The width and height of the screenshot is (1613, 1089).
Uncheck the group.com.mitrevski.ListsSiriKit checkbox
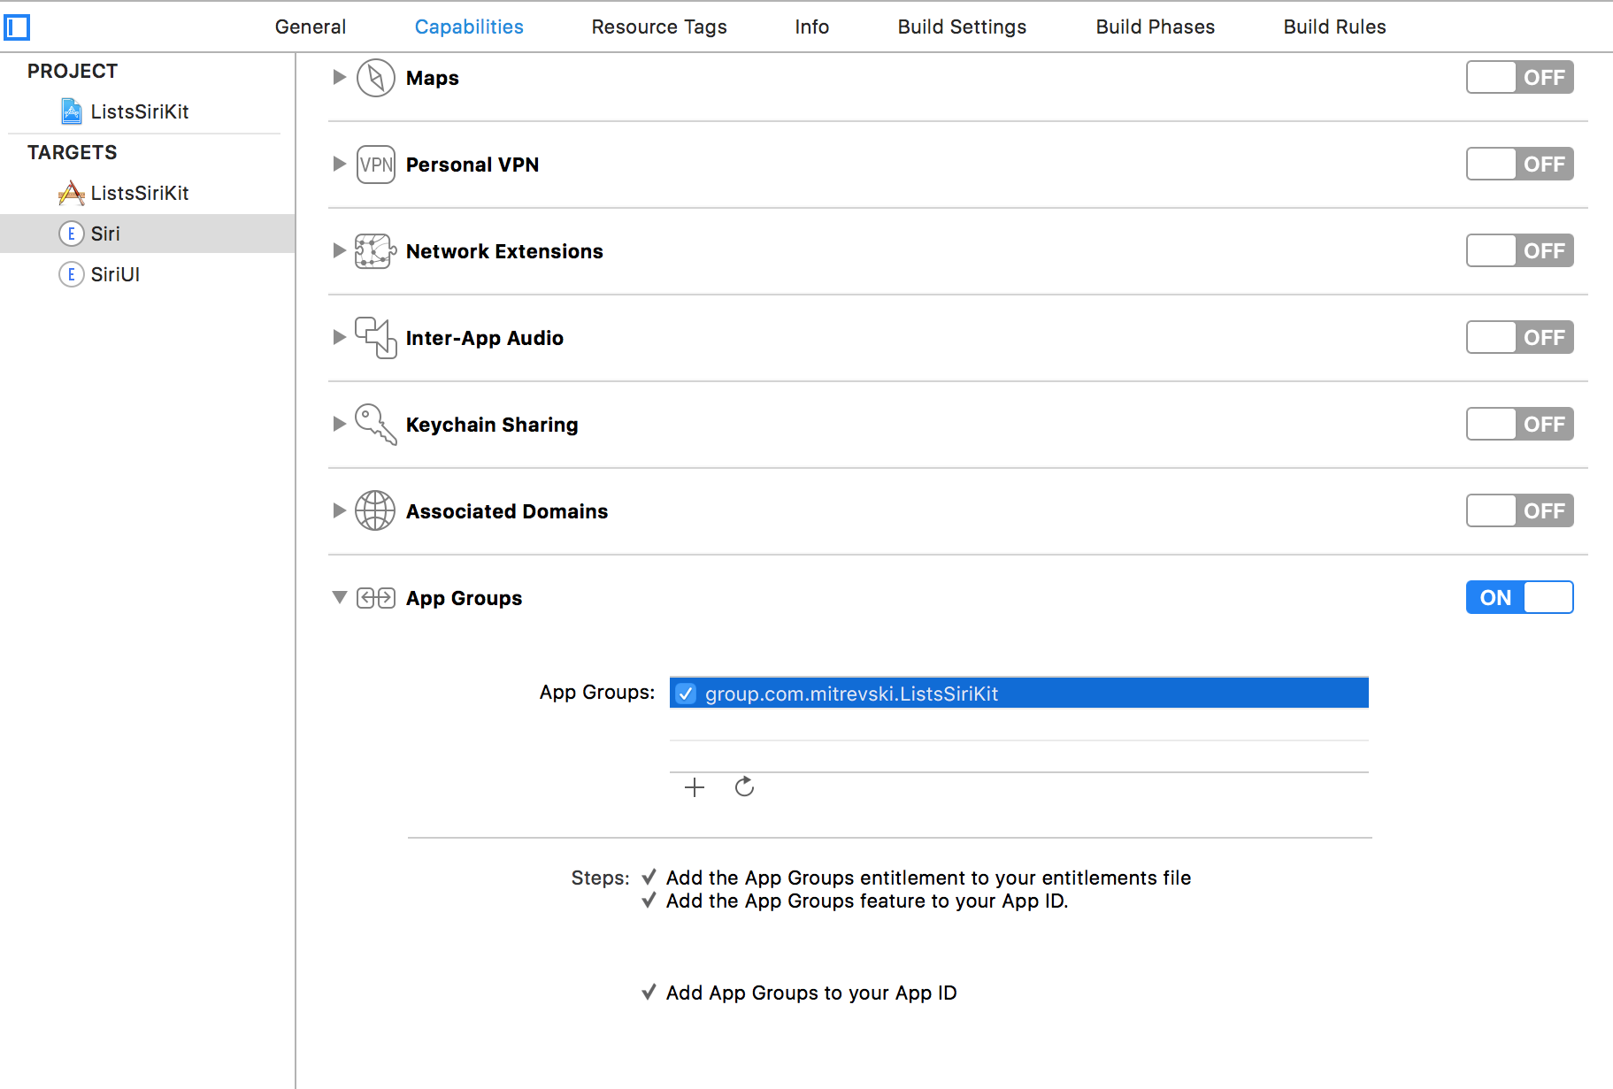pos(686,694)
